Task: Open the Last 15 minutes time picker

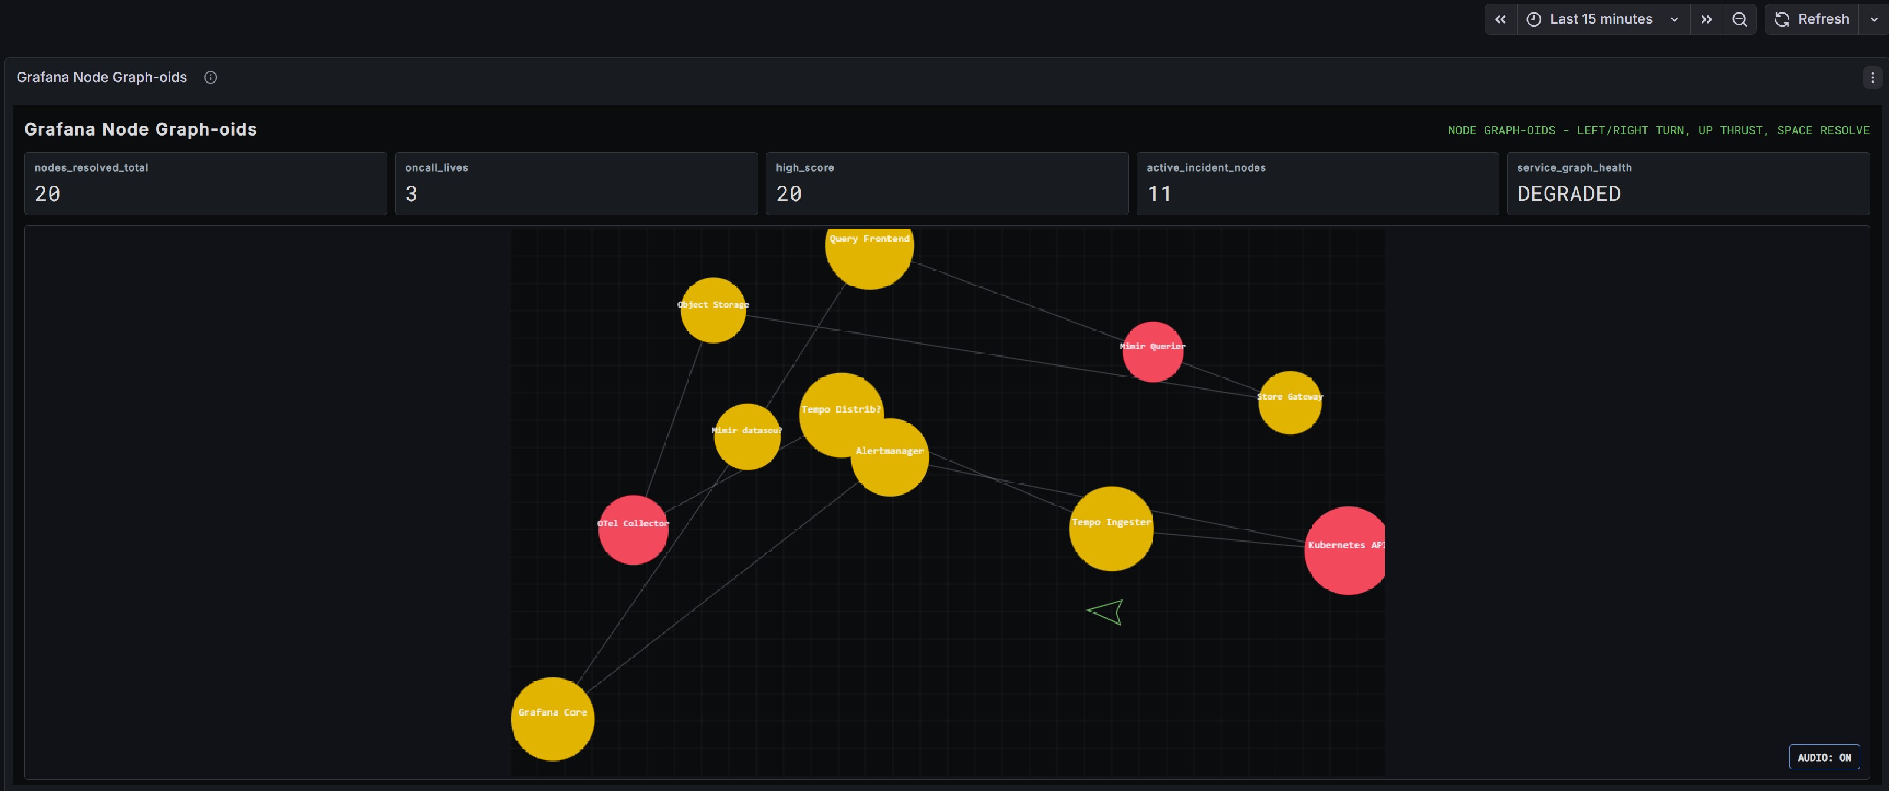Action: pos(1603,19)
